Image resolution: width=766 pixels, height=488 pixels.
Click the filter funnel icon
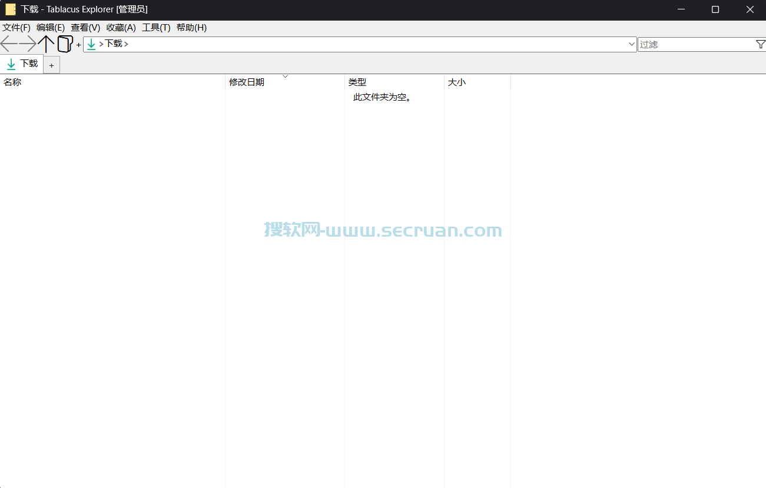pyautogui.click(x=761, y=44)
